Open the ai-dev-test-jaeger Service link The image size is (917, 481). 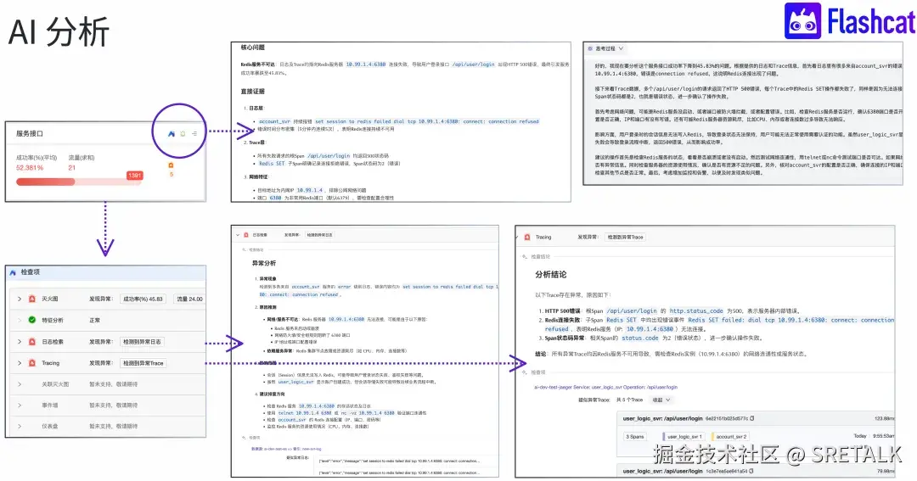click(606, 387)
